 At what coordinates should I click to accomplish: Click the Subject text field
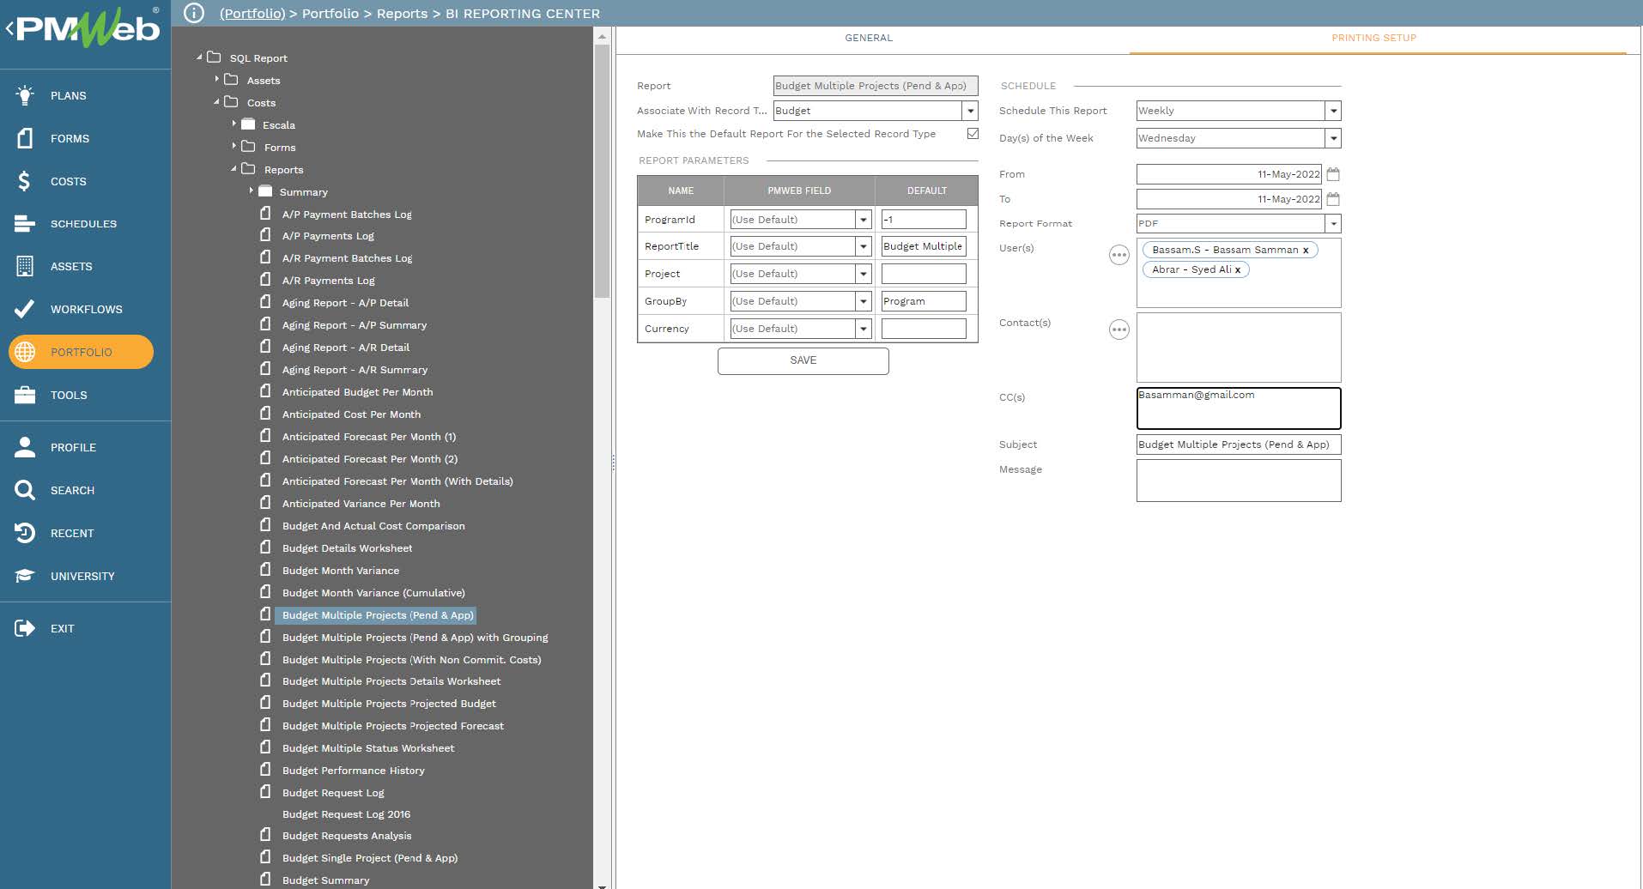(1239, 444)
